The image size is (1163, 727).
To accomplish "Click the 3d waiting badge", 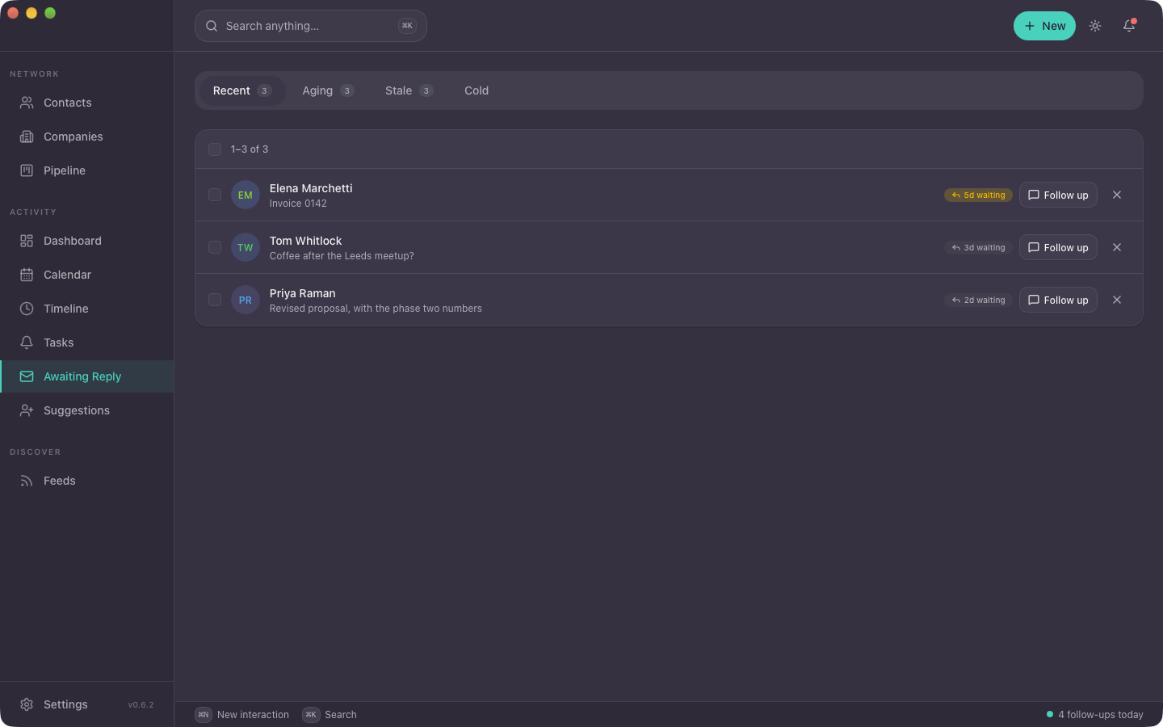I will [978, 247].
